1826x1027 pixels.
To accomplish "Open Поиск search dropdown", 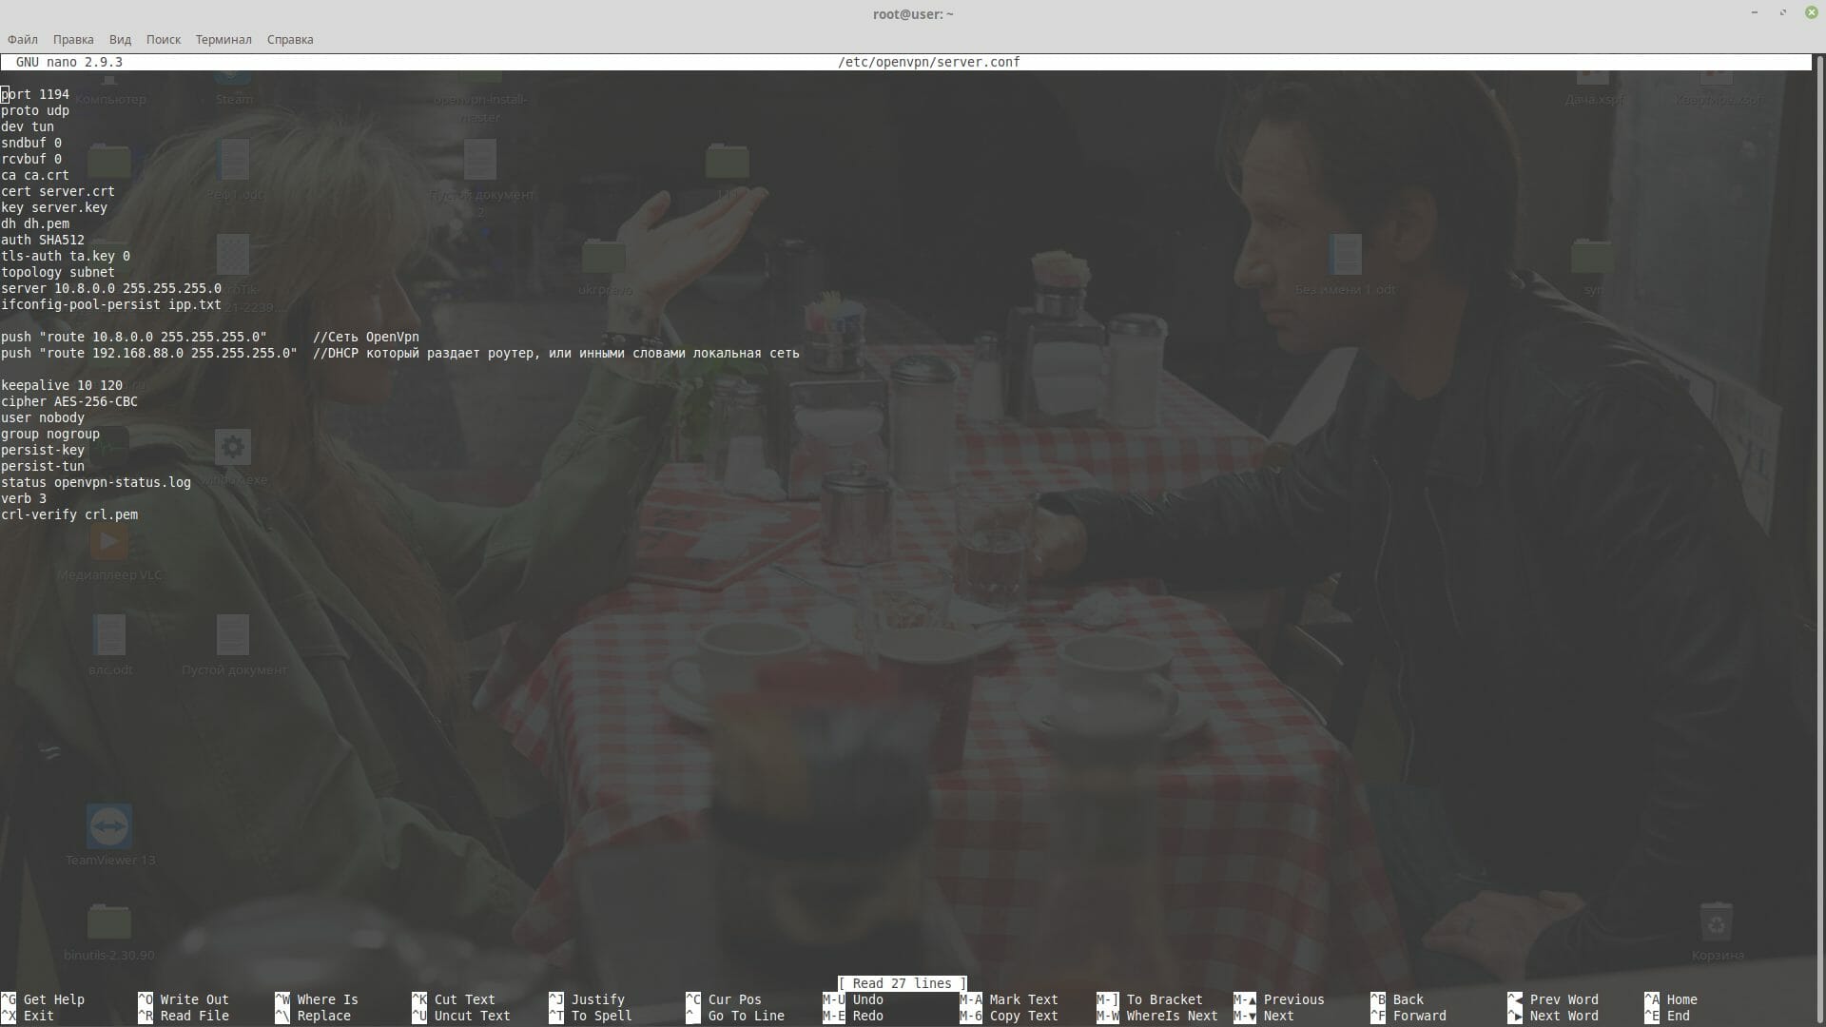I will click(x=163, y=39).
